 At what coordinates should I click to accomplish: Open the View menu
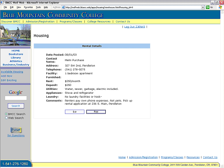[19, 7]
